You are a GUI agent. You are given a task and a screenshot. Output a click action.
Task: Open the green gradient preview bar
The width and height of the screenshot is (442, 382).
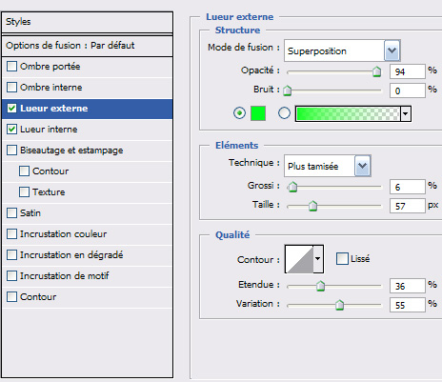(348, 113)
